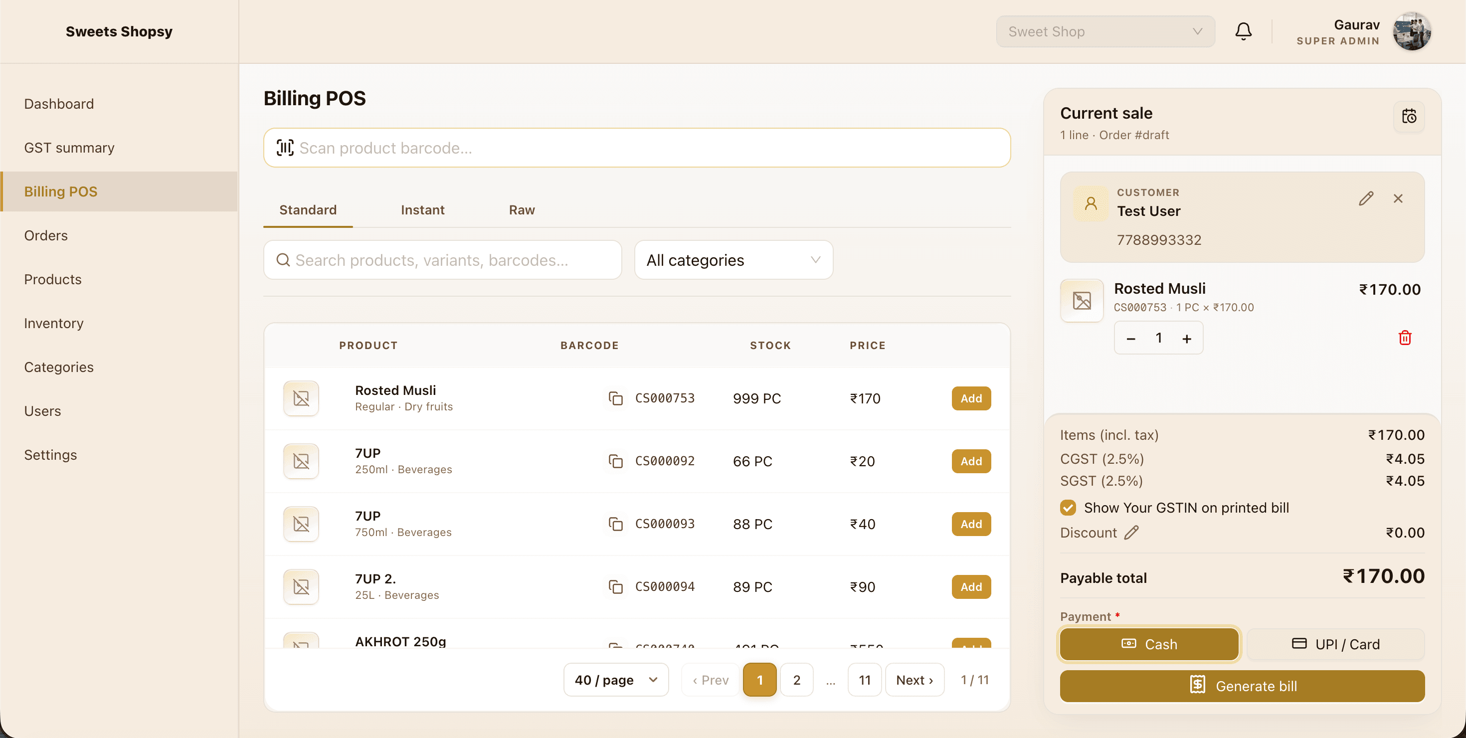Viewport: 1466px width, 738px height.
Task: Open the notifications bell
Action: click(x=1243, y=31)
